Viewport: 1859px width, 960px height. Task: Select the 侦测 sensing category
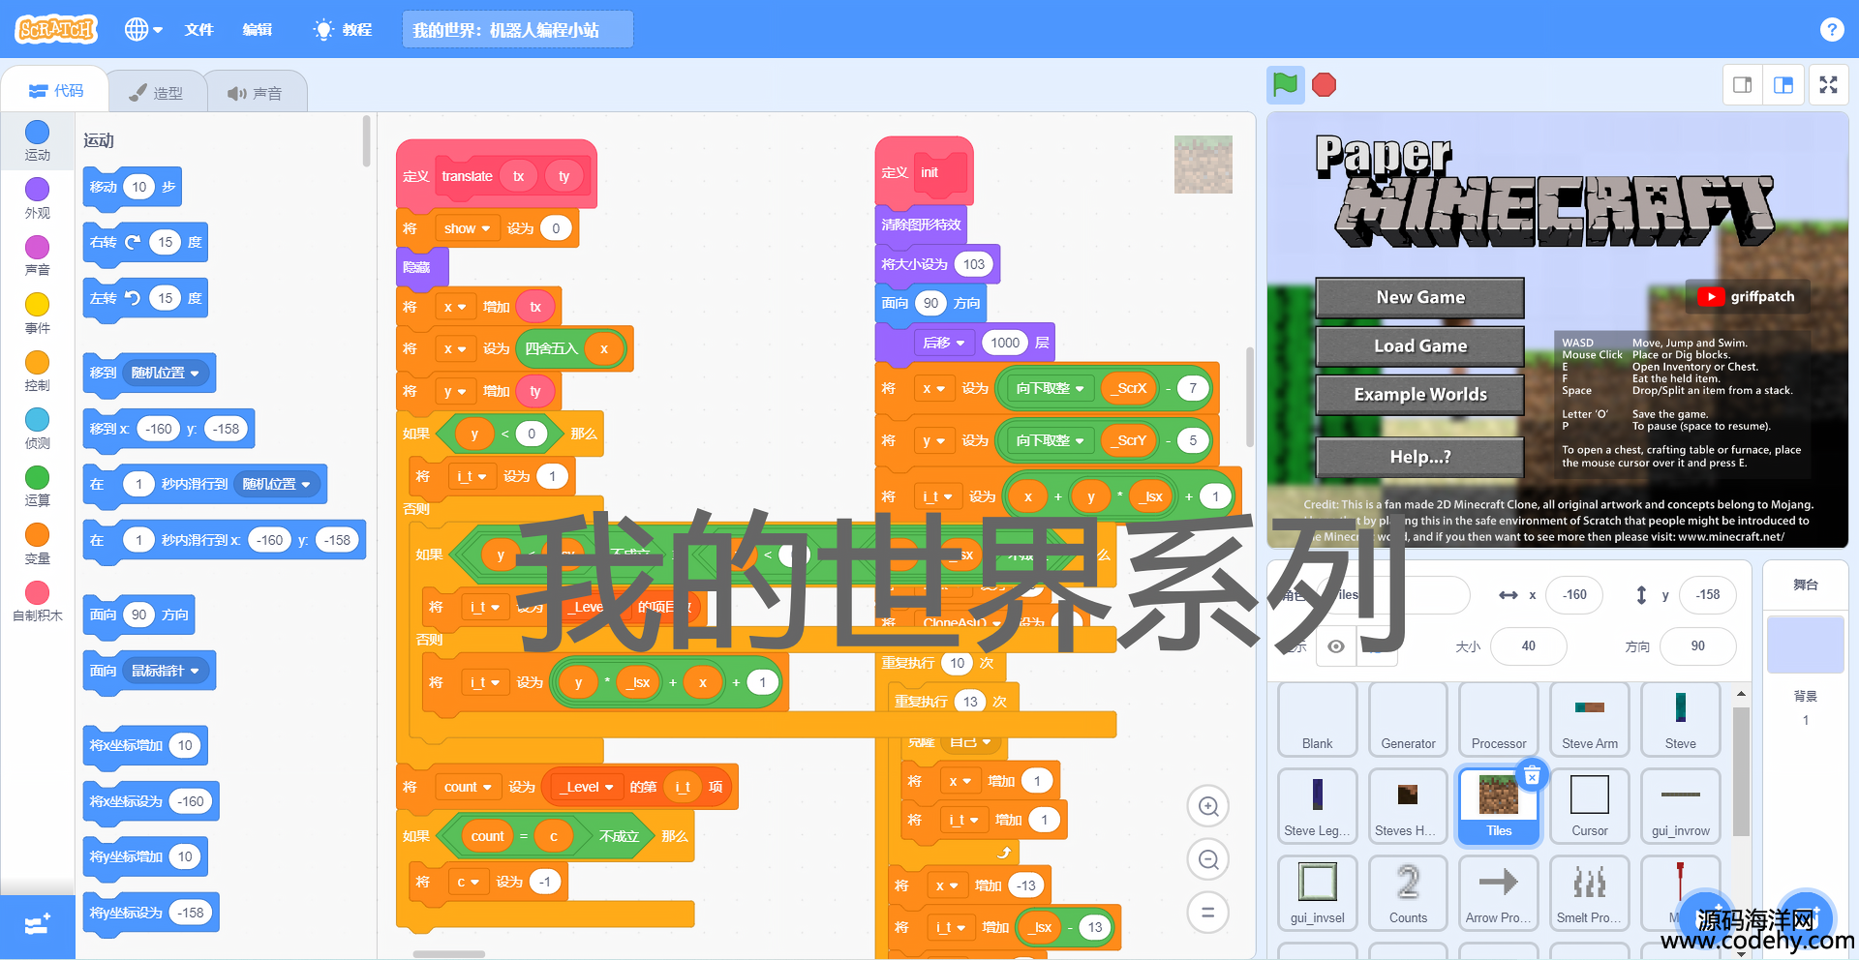(x=37, y=429)
